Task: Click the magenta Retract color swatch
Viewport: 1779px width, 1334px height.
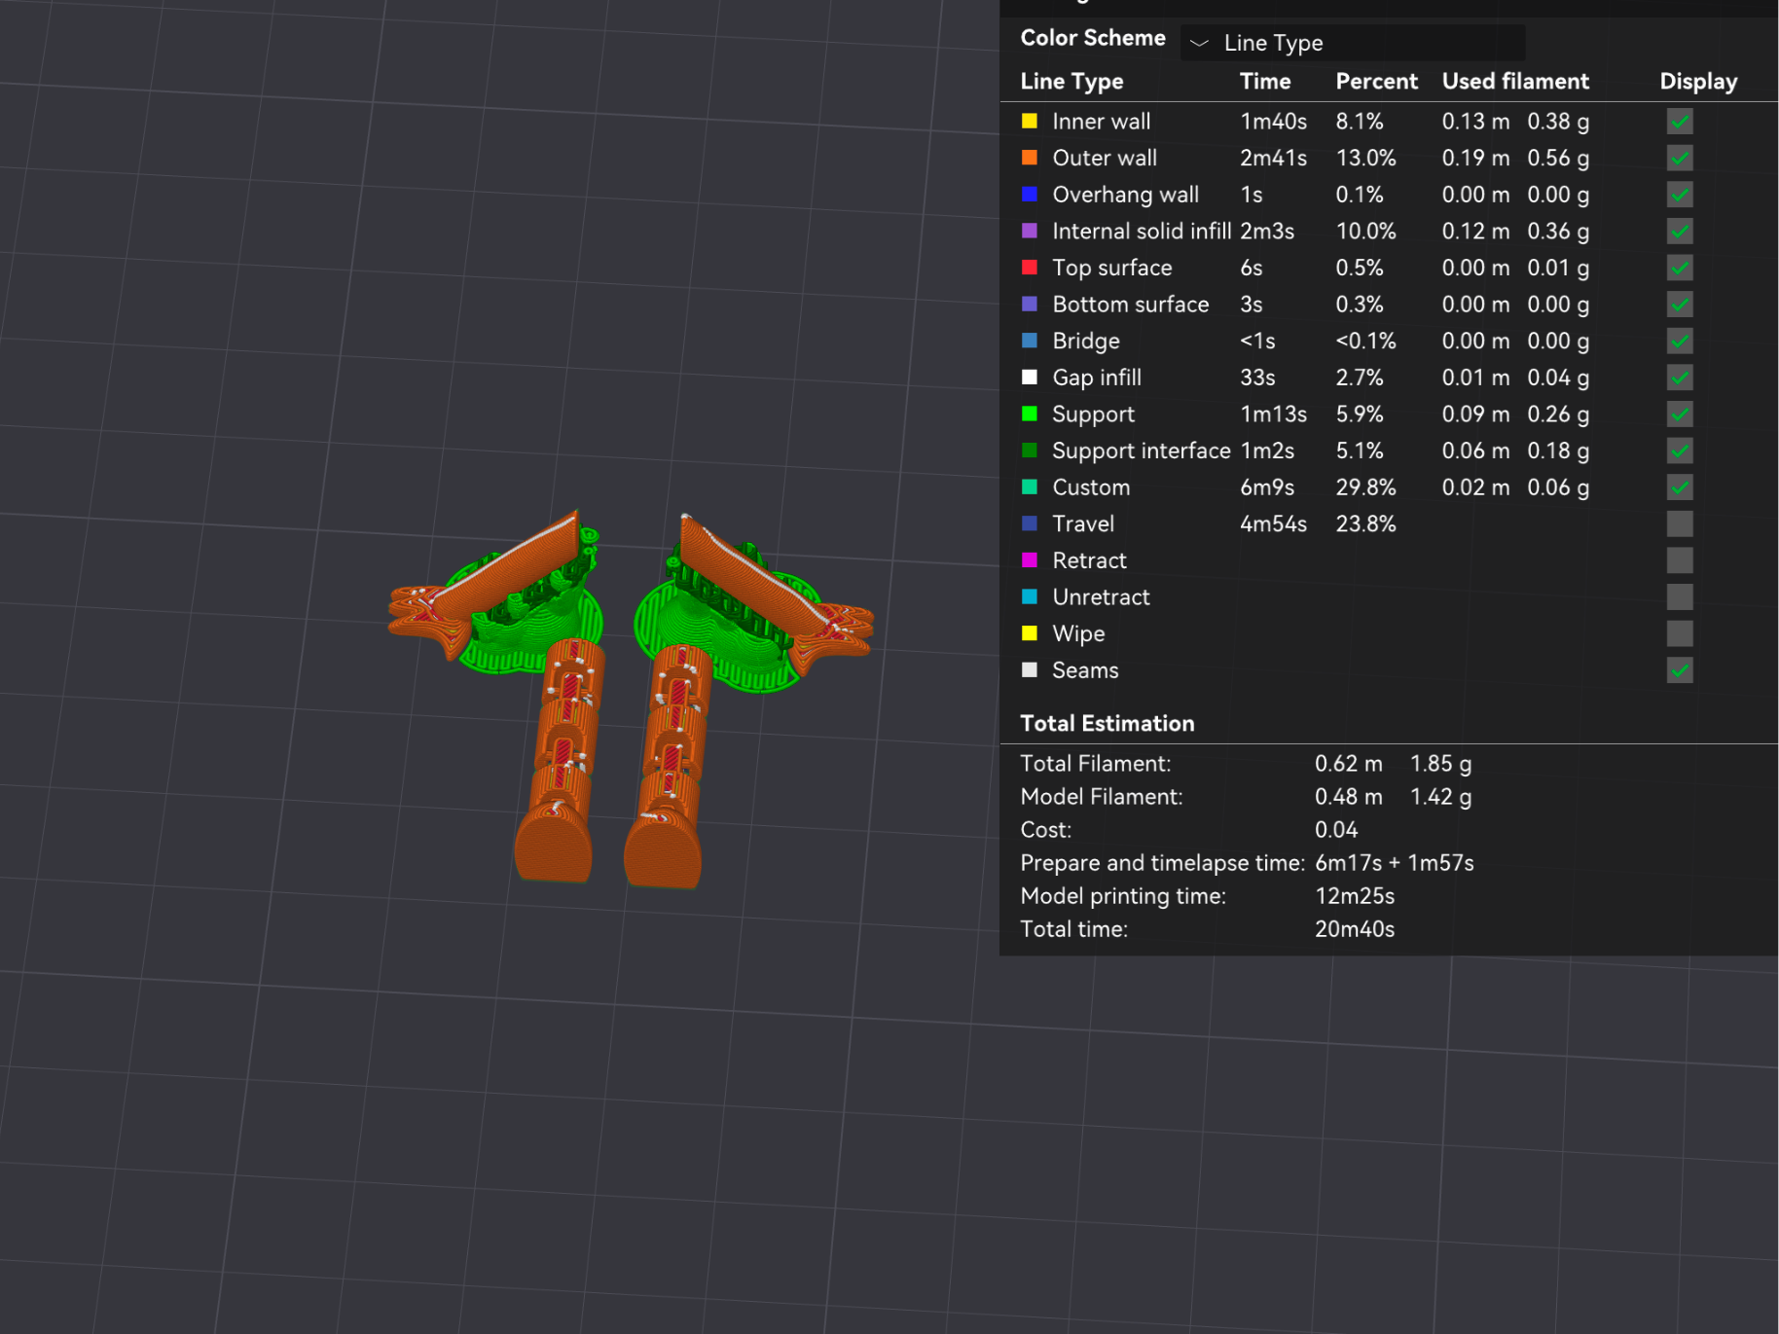Action: (x=1029, y=559)
